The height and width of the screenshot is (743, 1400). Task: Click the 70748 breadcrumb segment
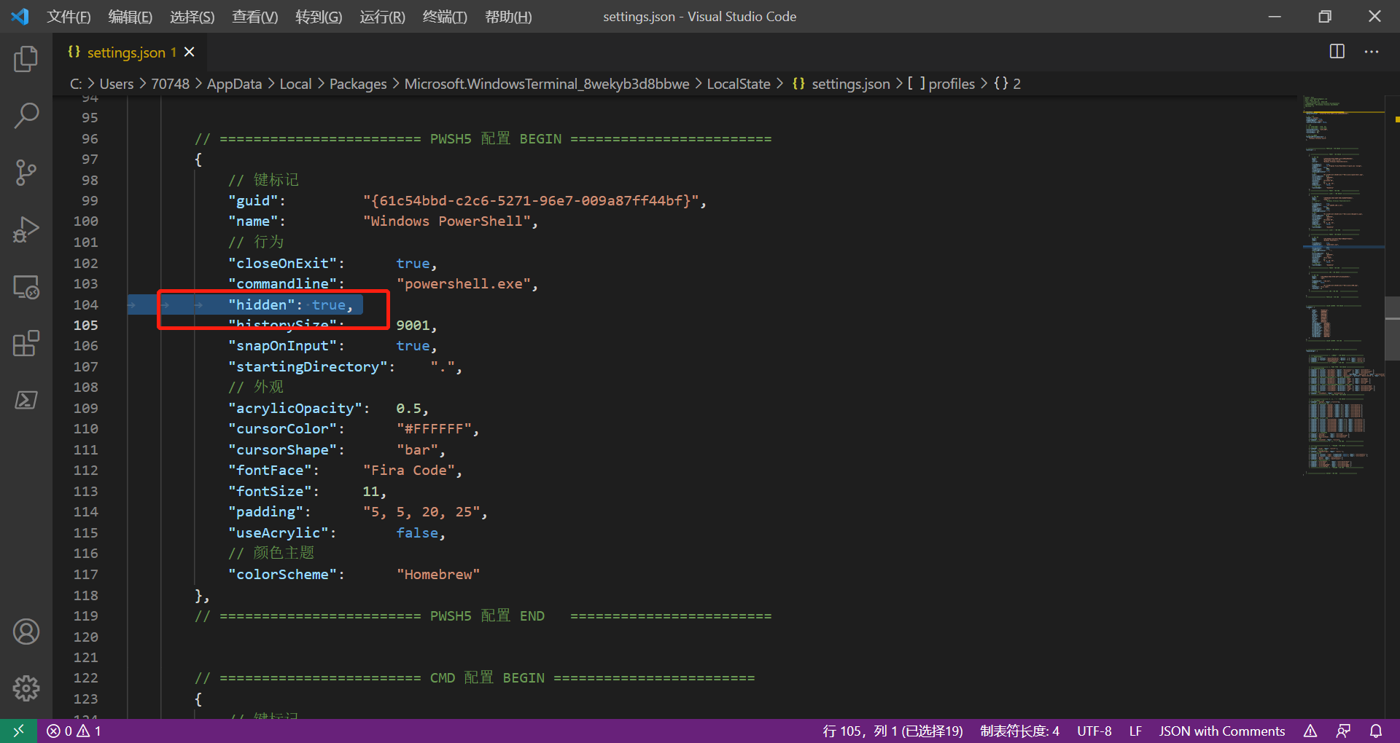pyautogui.click(x=170, y=84)
